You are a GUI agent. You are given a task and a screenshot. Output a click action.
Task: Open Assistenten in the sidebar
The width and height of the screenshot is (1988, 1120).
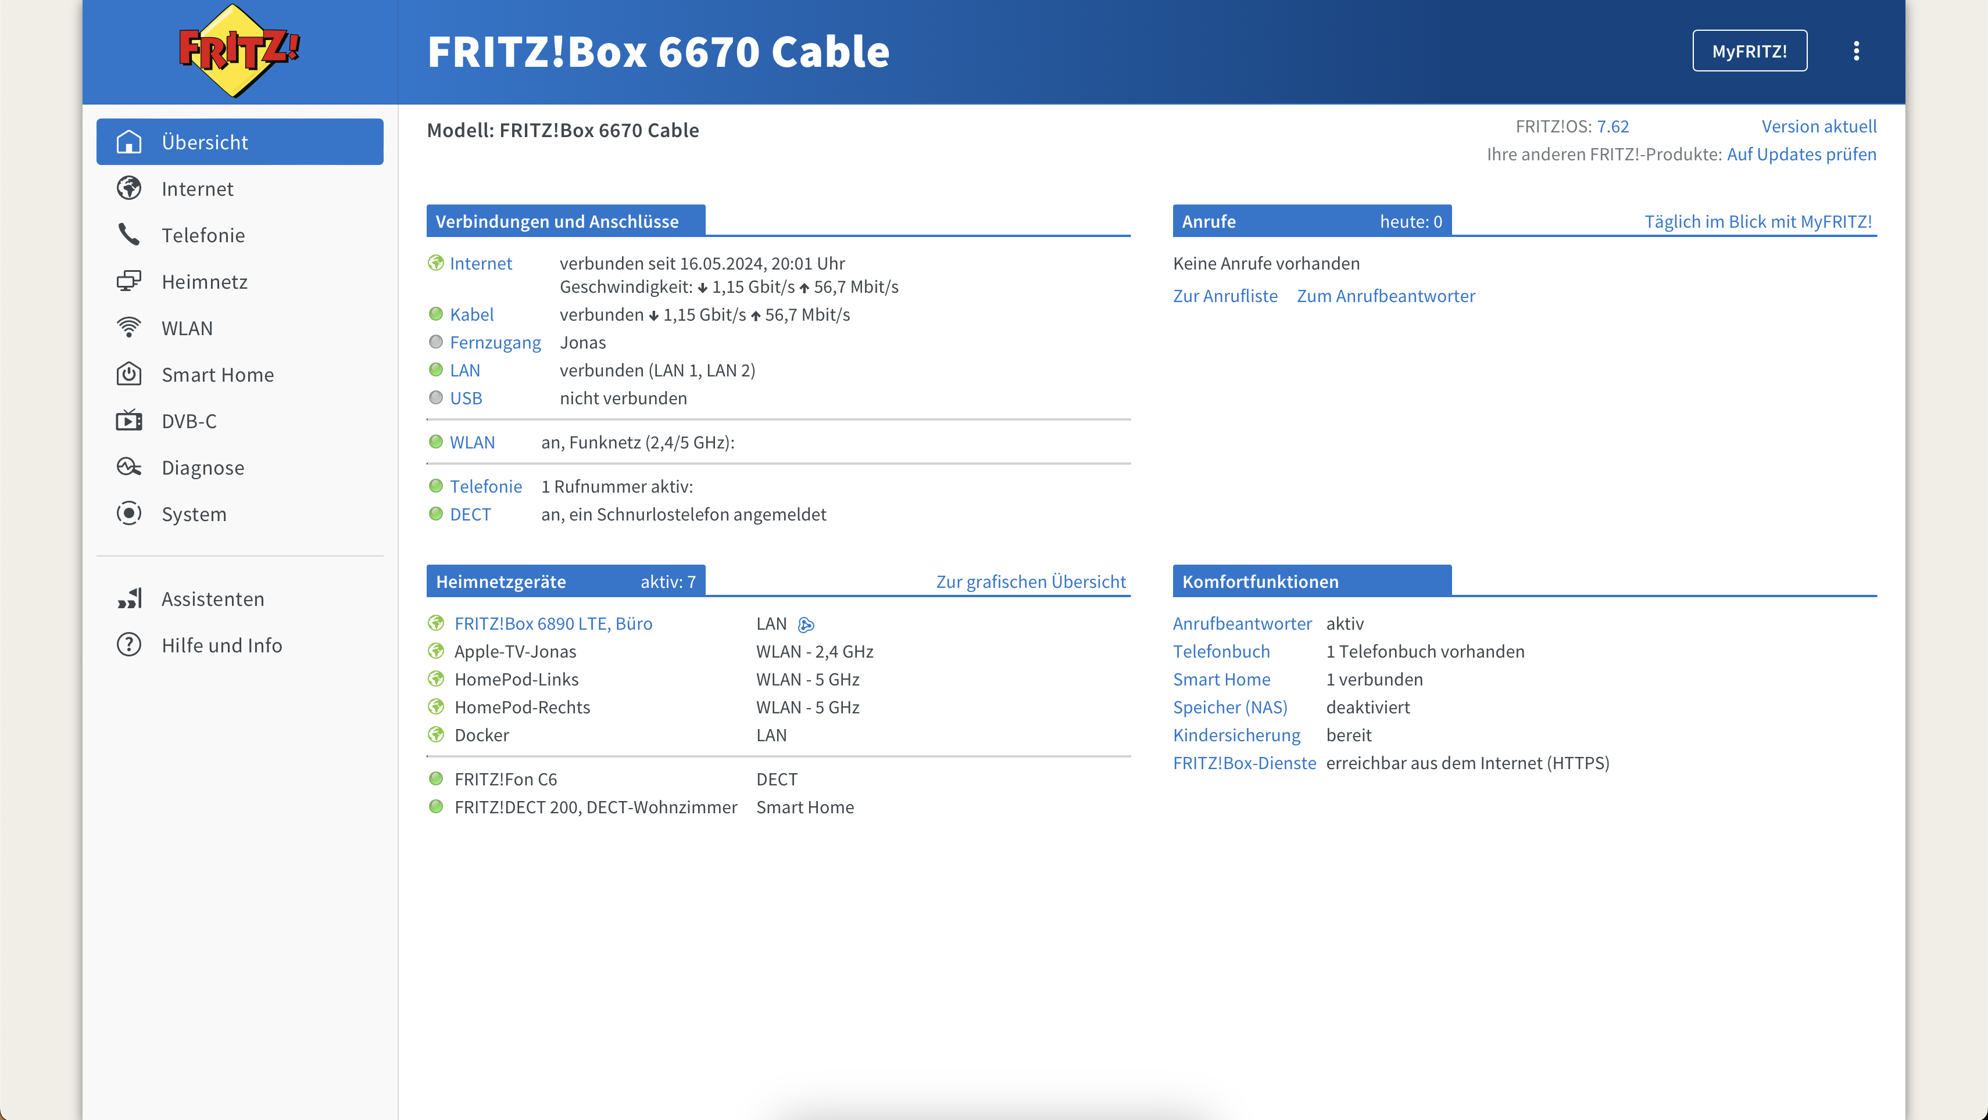pos(240,598)
